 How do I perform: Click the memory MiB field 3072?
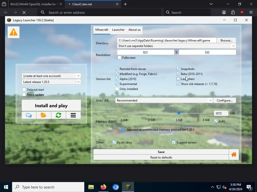coord(221,113)
